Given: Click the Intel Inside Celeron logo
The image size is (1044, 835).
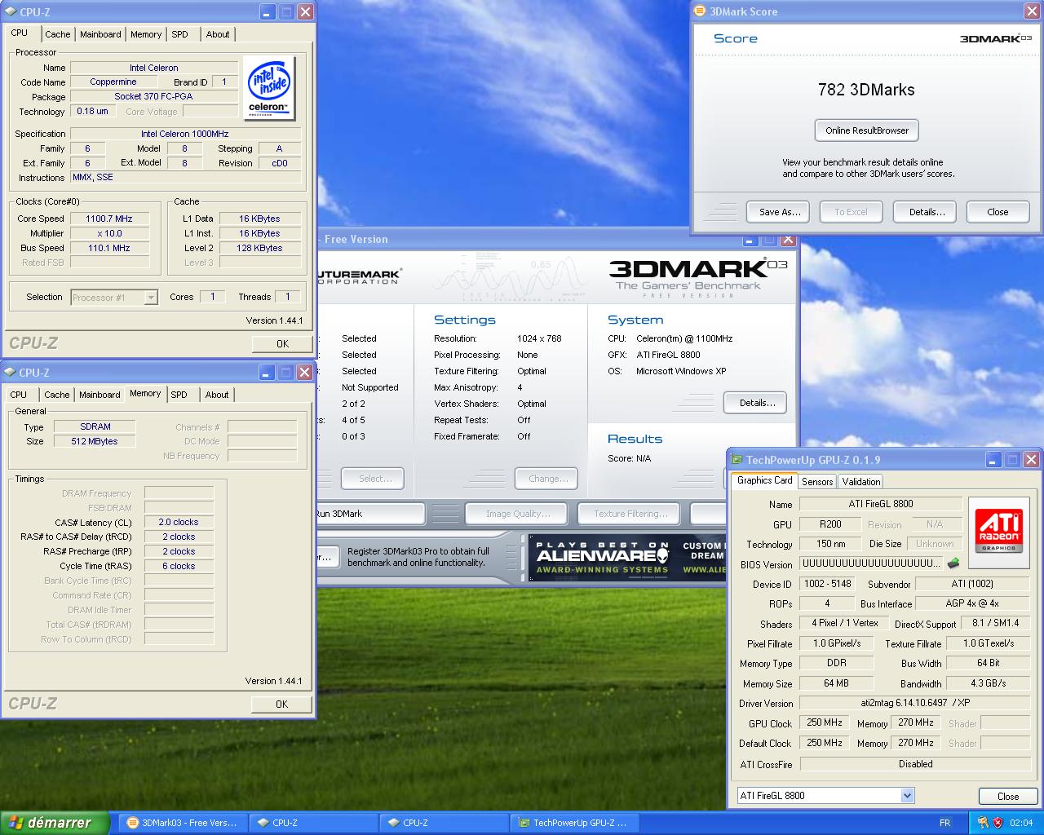Looking at the screenshot, I should point(269,89).
